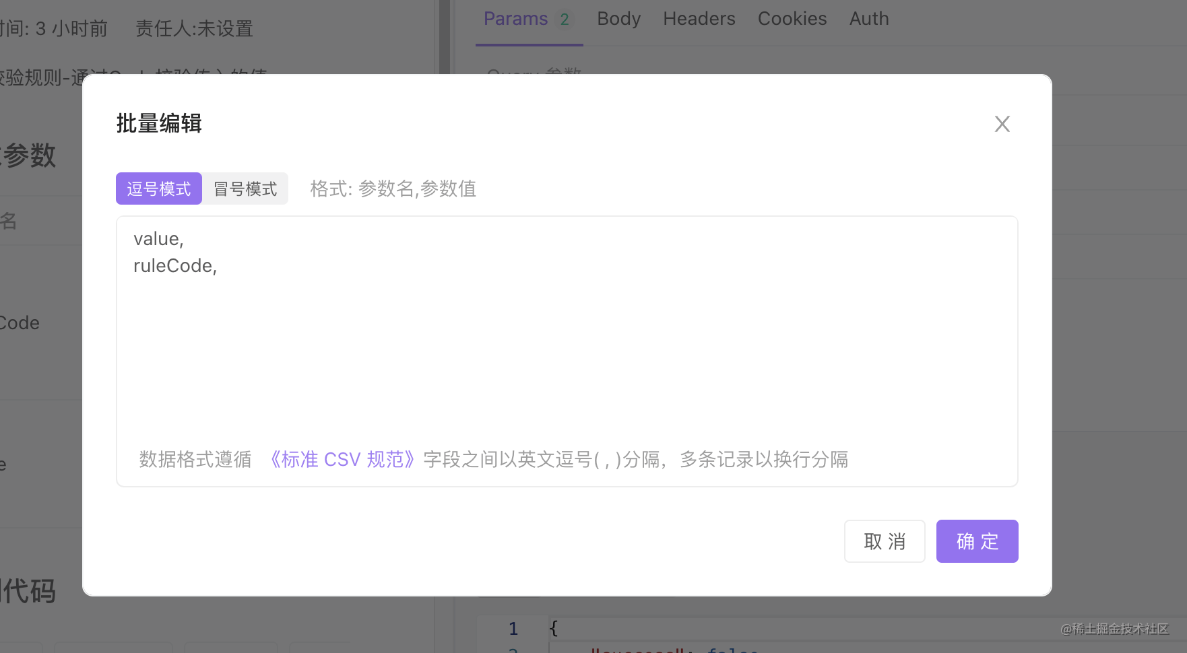1187x653 pixels.
Task: Confirm with the 确定 button
Action: click(977, 541)
